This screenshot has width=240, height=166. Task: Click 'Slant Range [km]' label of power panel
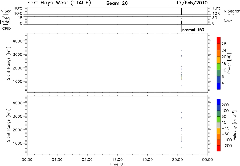tap(8, 63)
